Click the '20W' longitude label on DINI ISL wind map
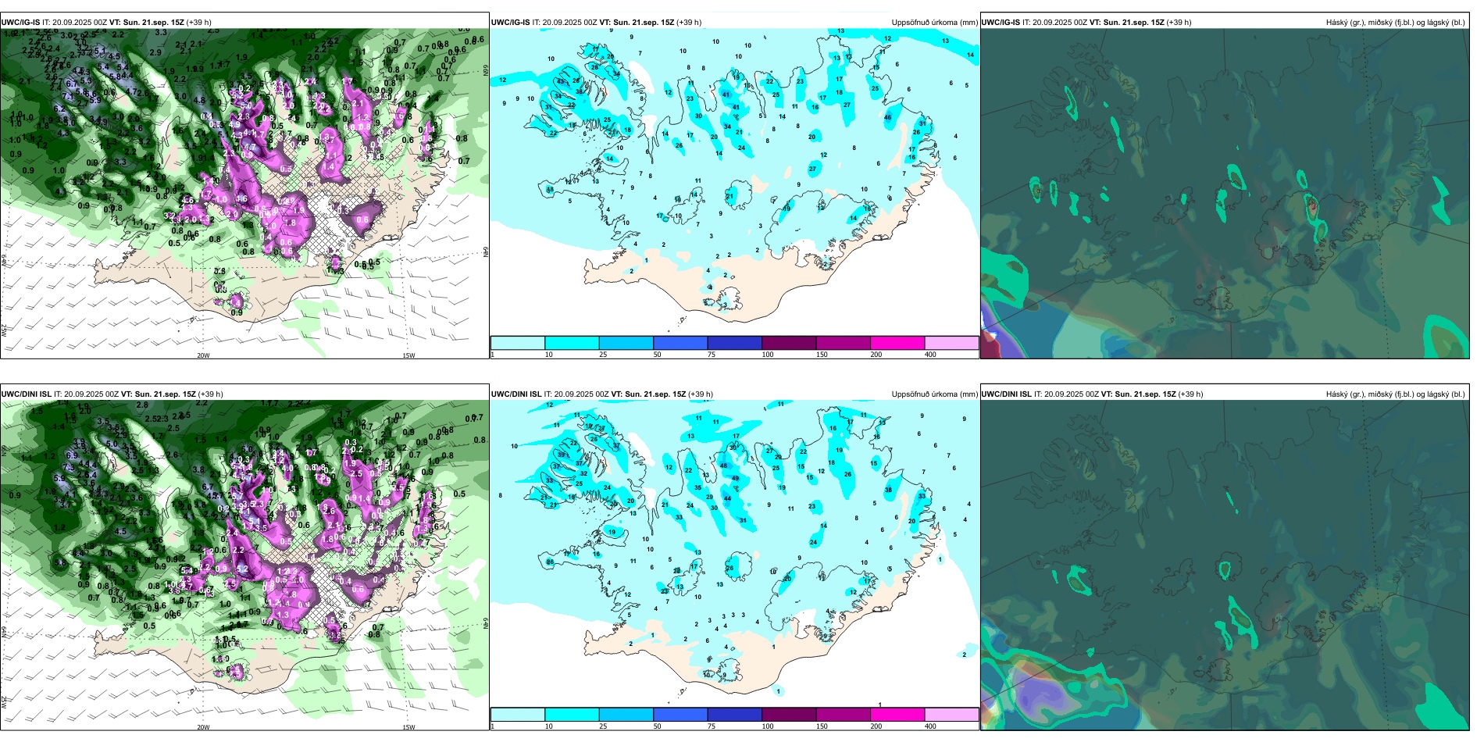This screenshot has height=742, width=1484. (203, 727)
